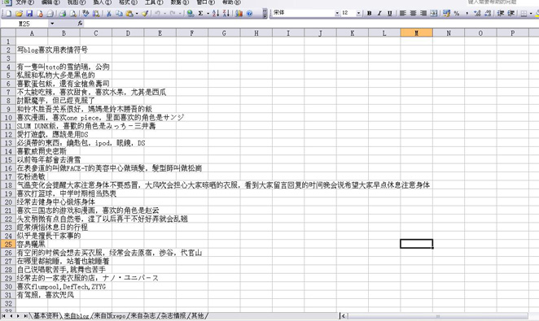Viewport: 539px width, 321px height.
Task: Open the AutoSum dropdown arrow
Action: pyautogui.click(x=208, y=14)
